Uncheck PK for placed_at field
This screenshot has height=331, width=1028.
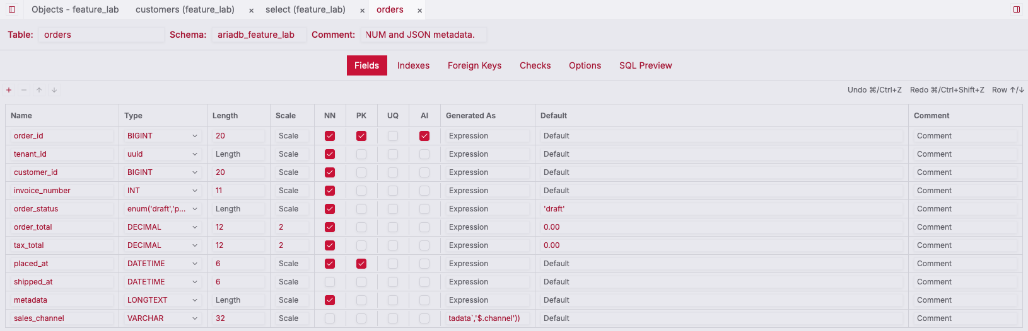[361, 264]
